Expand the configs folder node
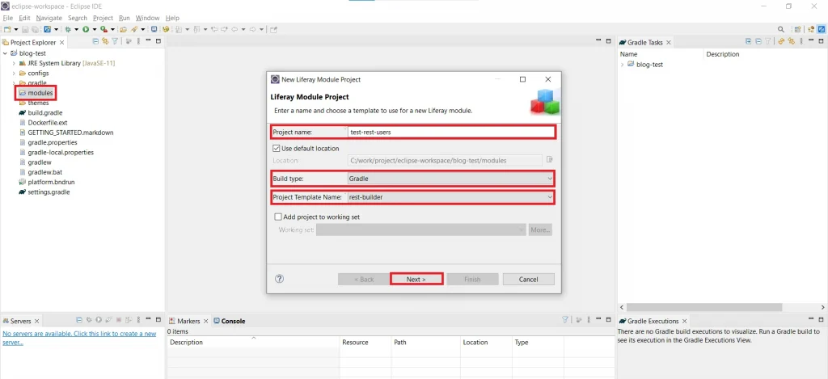828x379 pixels. click(x=14, y=73)
